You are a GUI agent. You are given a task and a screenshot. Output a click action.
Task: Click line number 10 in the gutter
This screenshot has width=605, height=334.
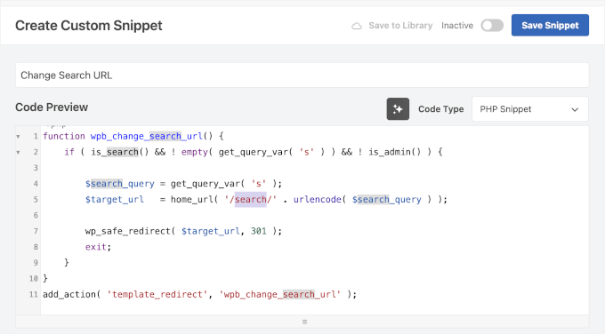[x=33, y=279]
